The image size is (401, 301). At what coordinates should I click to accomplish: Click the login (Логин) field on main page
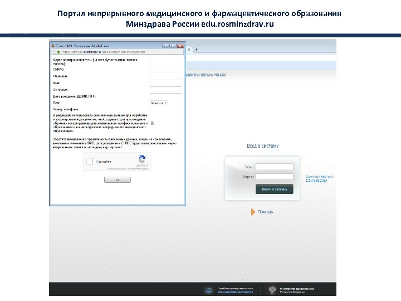tap(275, 167)
